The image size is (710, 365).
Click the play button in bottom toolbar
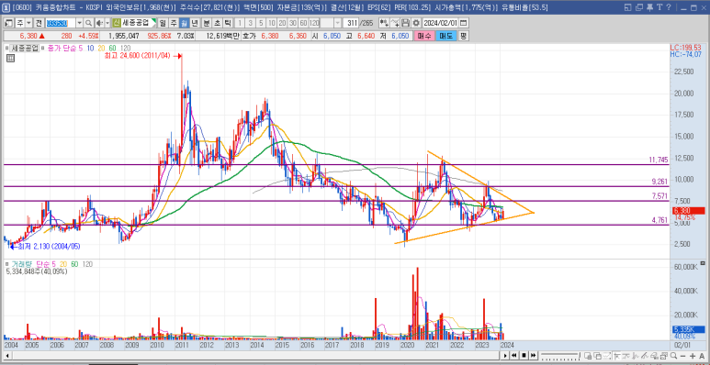point(505,355)
